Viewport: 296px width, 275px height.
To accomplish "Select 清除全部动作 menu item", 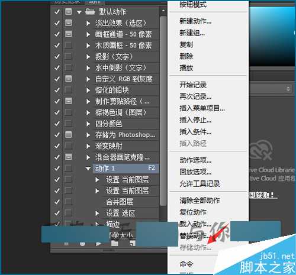I will click(200, 200).
